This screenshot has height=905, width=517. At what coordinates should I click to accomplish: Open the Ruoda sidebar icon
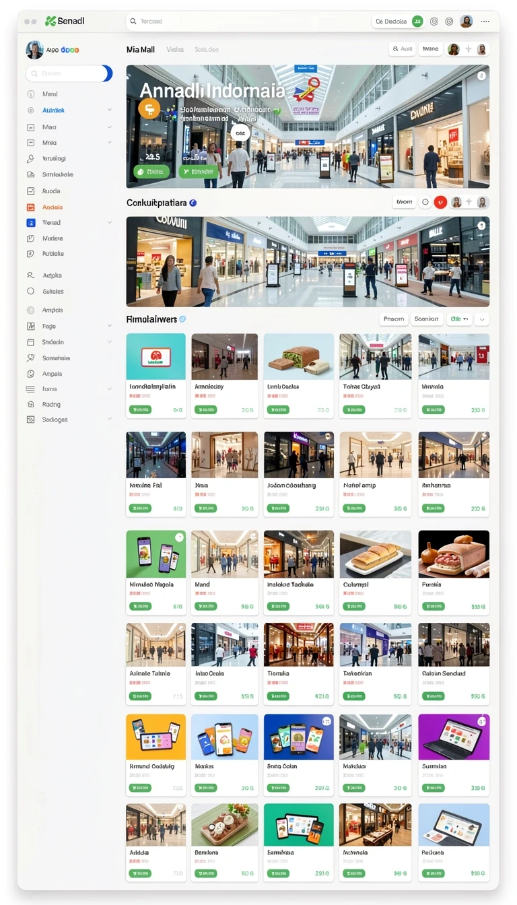30,191
